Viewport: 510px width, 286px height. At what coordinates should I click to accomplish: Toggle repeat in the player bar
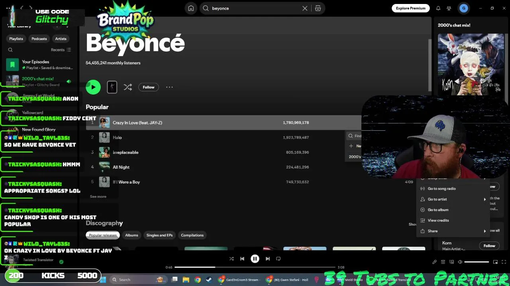click(x=279, y=259)
